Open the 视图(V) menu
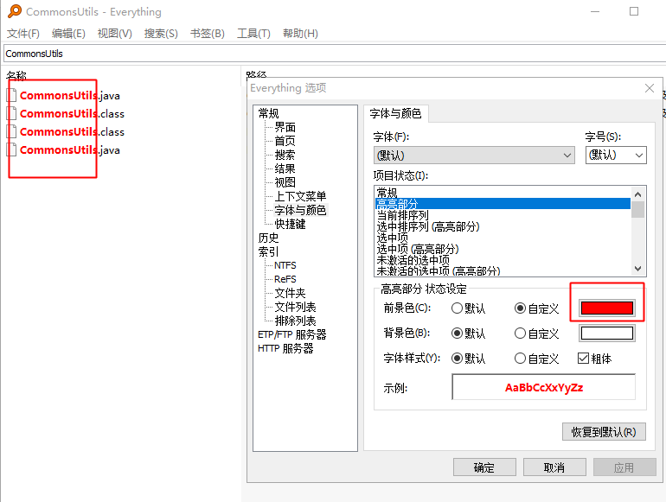 pyautogui.click(x=115, y=34)
